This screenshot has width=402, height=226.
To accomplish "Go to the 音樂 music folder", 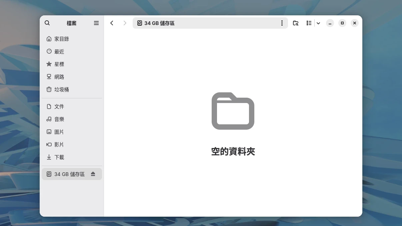I will [59, 119].
